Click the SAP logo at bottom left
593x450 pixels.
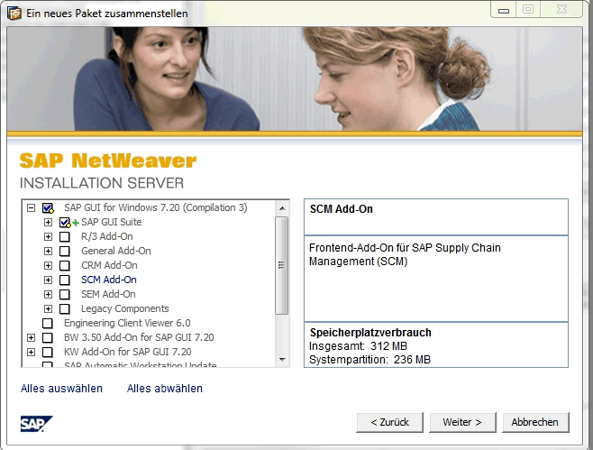tap(36, 424)
